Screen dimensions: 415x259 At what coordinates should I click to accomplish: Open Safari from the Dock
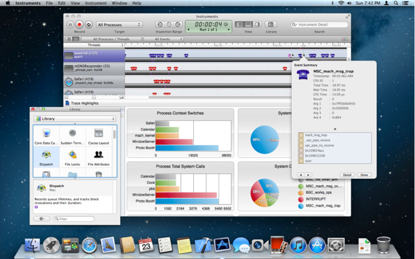pyautogui.click(x=90, y=245)
